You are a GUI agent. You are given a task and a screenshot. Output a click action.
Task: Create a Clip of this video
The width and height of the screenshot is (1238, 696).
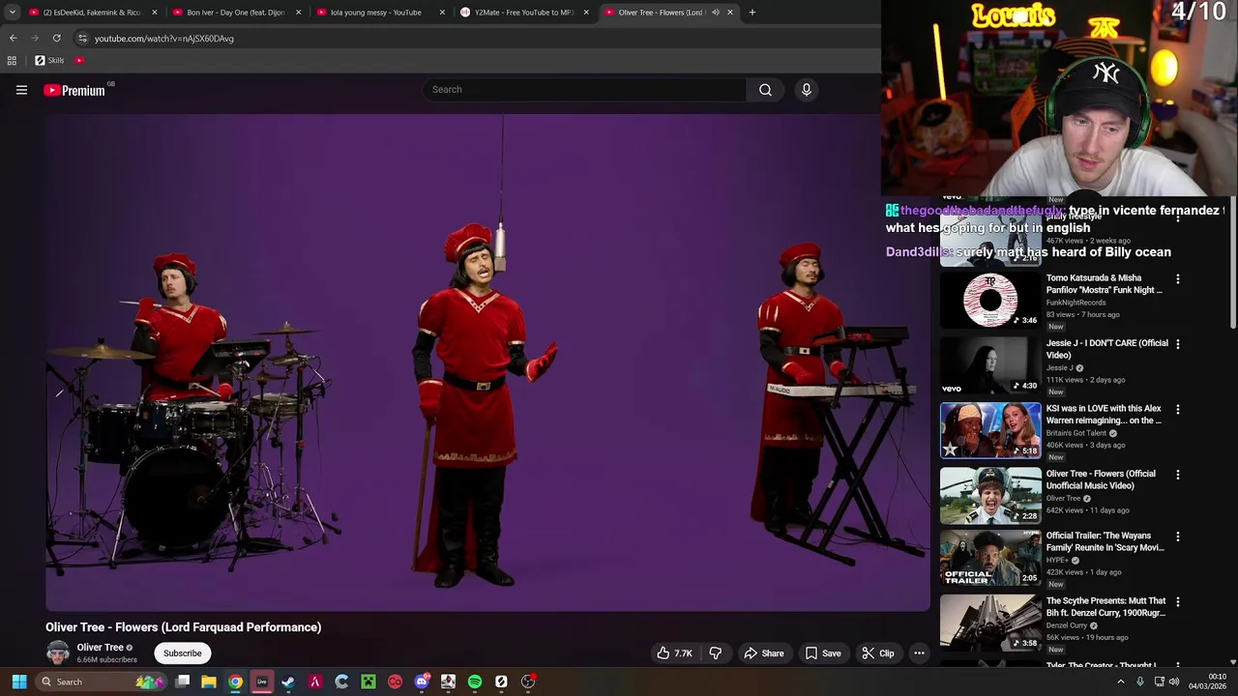point(878,653)
